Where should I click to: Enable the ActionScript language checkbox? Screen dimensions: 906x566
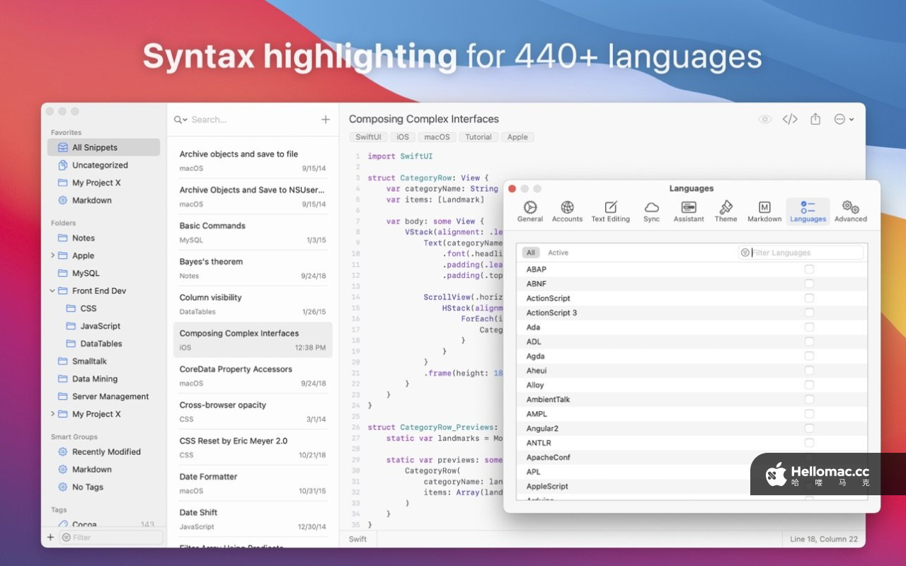809,299
